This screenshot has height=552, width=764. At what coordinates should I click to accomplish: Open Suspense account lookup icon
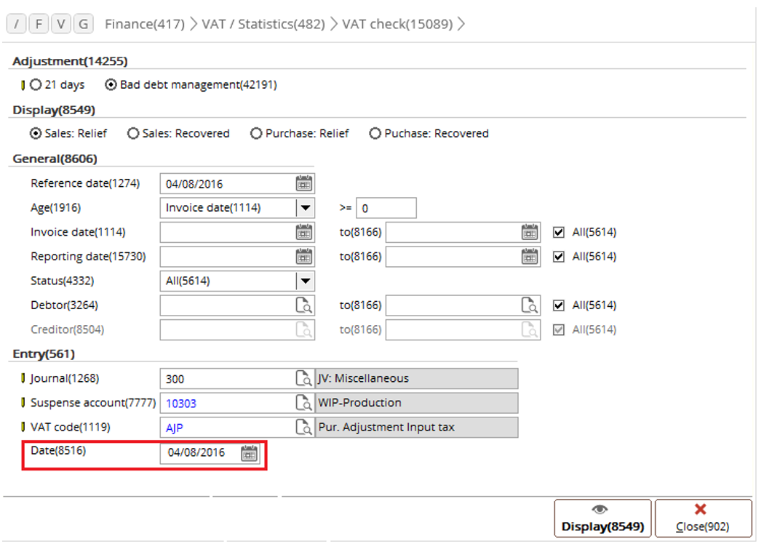coord(303,403)
